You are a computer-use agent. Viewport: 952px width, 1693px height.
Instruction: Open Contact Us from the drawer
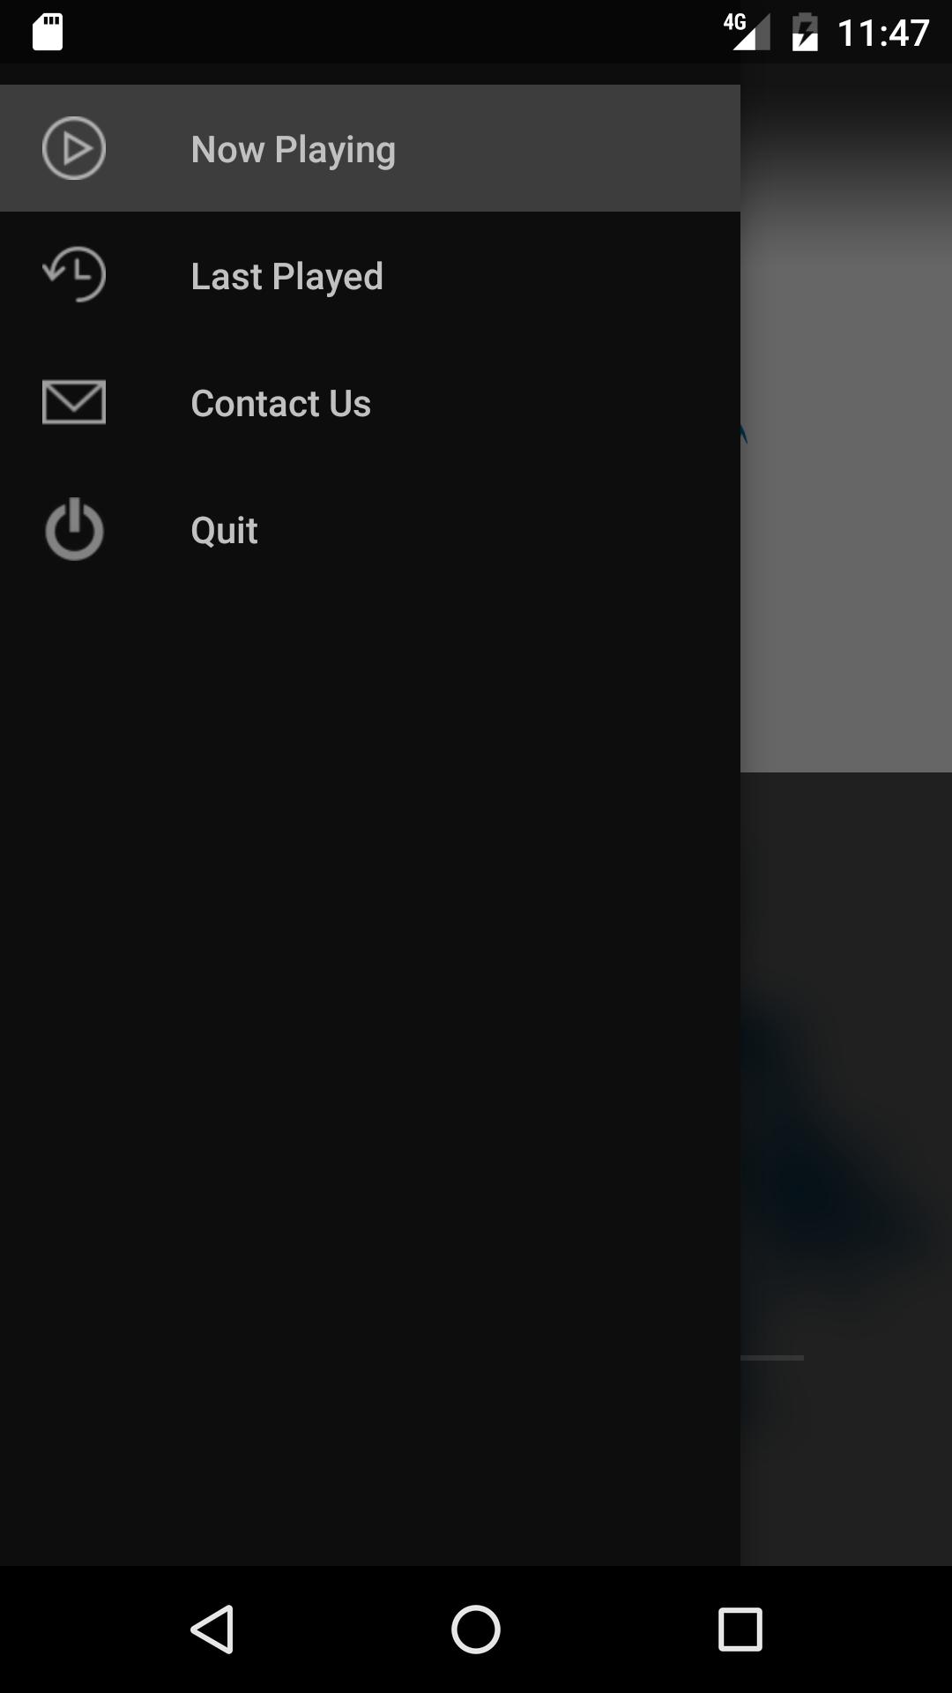tap(281, 403)
